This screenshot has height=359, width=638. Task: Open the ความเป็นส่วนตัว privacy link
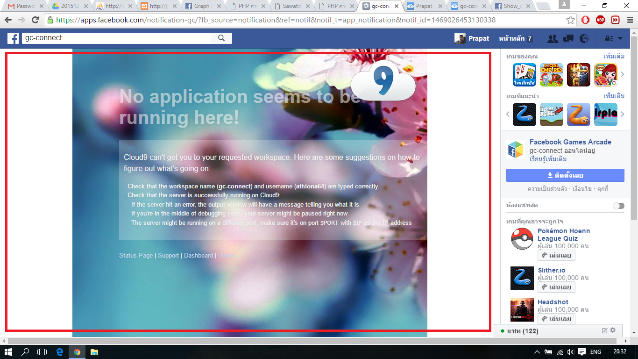coord(547,189)
